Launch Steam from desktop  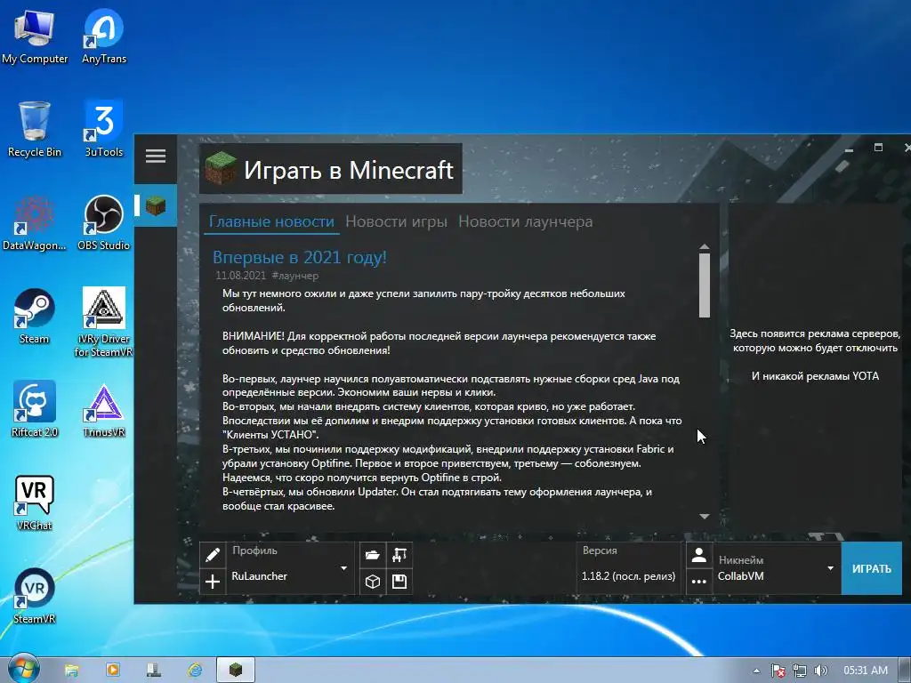(x=35, y=317)
